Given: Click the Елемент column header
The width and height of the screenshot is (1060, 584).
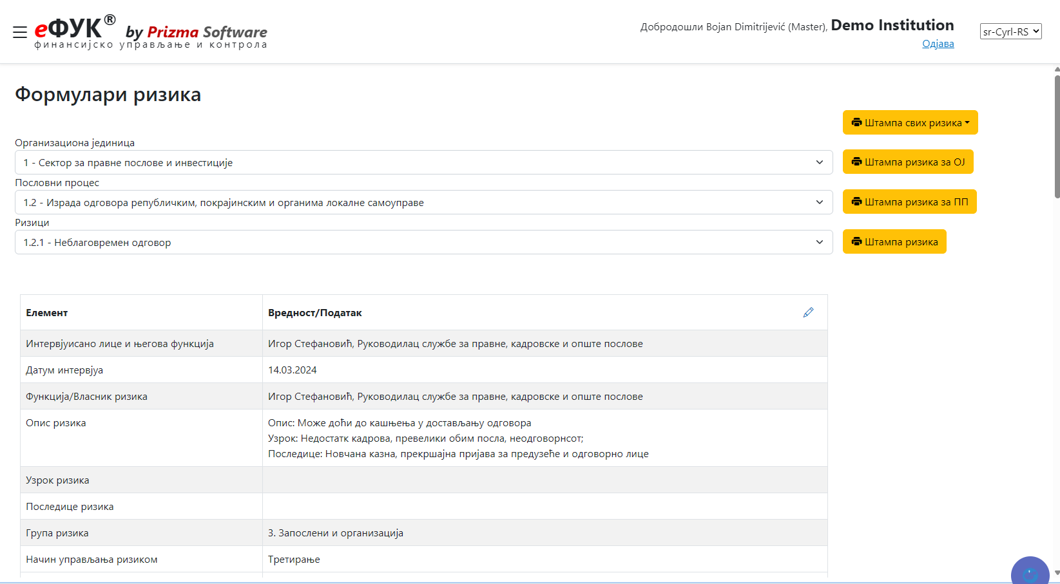Looking at the screenshot, I should pos(47,312).
